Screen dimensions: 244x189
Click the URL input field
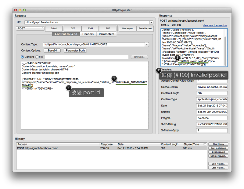point(87,22)
